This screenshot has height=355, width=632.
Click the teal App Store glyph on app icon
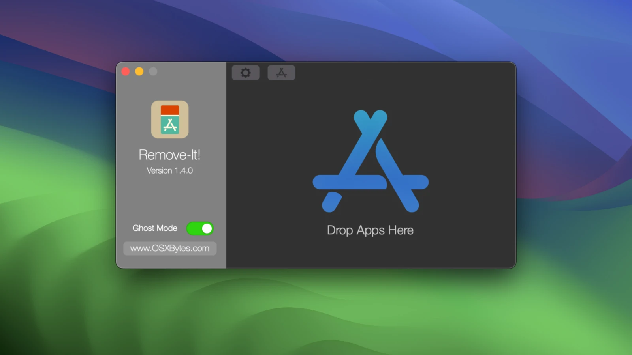click(x=170, y=125)
